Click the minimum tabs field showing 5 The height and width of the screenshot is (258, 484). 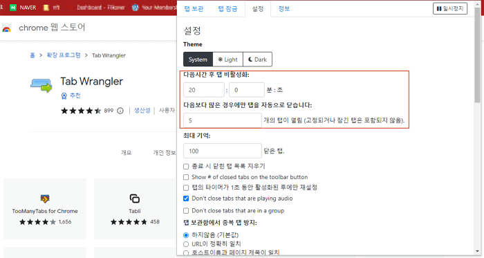point(222,120)
